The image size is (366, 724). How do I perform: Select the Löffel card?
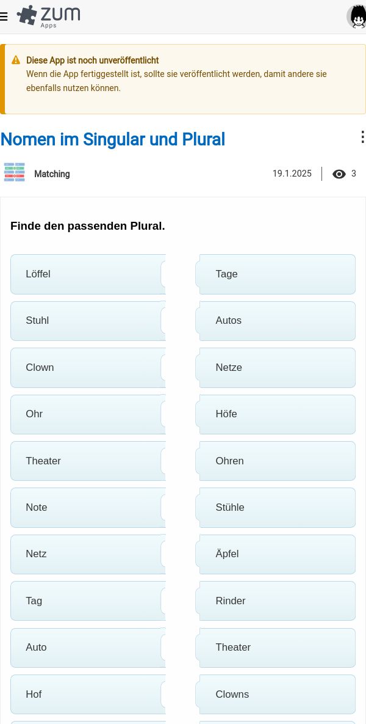(88, 274)
